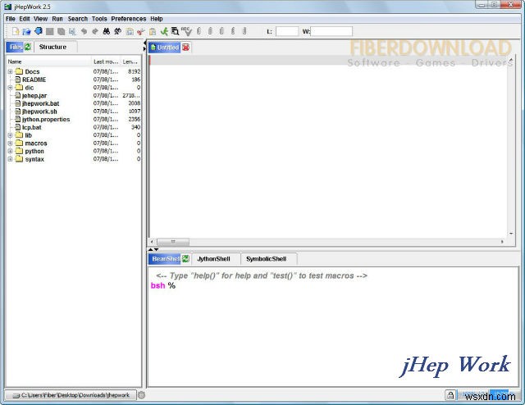Image resolution: width=525 pixels, height=405 pixels.
Task: Click the paste clipboard icon
Action: [x=153, y=31]
